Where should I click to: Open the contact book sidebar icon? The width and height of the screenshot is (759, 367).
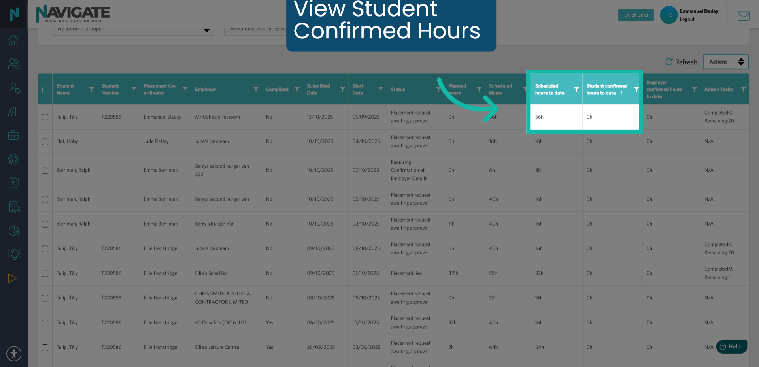pyautogui.click(x=13, y=183)
